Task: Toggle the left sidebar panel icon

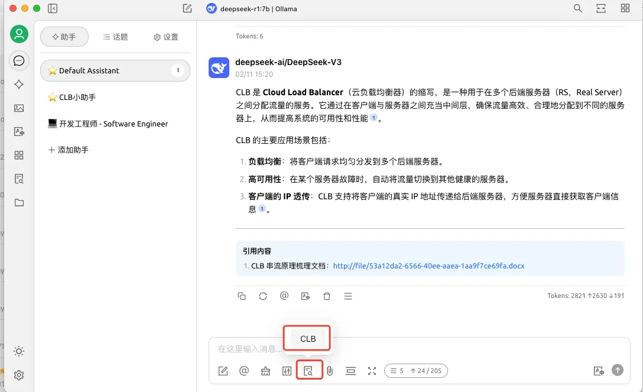Action: click(x=53, y=8)
